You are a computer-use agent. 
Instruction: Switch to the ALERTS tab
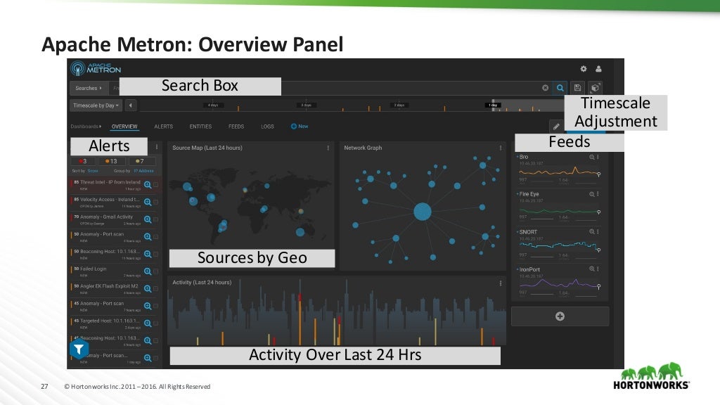coord(163,127)
